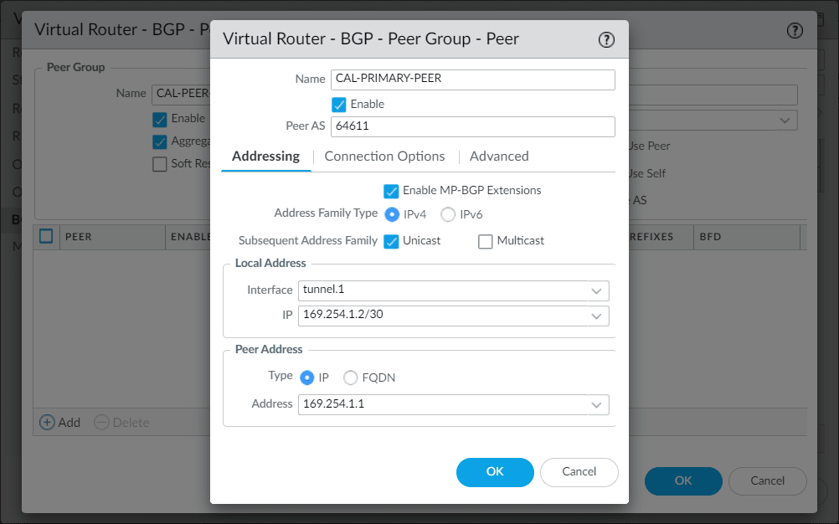Screen dimensions: 839x524
Task: Uncheck Enable MP-BGP Extensions
Action: 391,191
